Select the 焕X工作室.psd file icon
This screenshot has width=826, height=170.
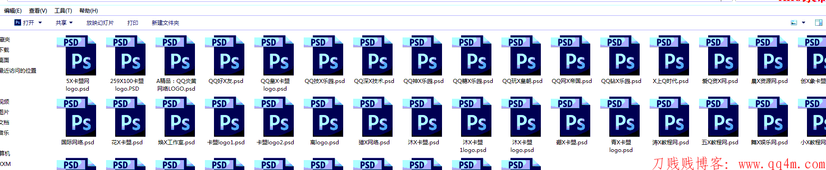coord(175,117)
